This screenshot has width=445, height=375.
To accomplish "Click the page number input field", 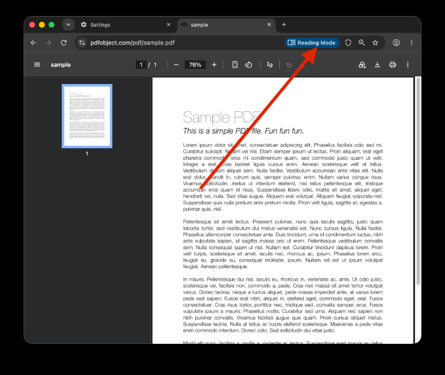I will (141, 65).
